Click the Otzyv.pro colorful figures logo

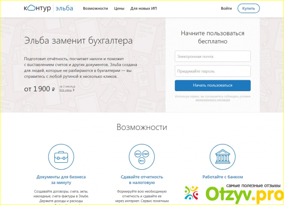pyautogui.click(x=194, y=193)
